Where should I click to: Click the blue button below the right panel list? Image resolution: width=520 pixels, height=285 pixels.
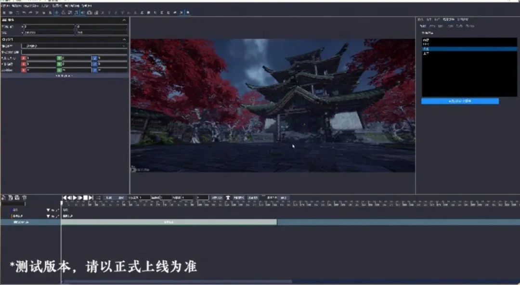(x=460, y=101)
